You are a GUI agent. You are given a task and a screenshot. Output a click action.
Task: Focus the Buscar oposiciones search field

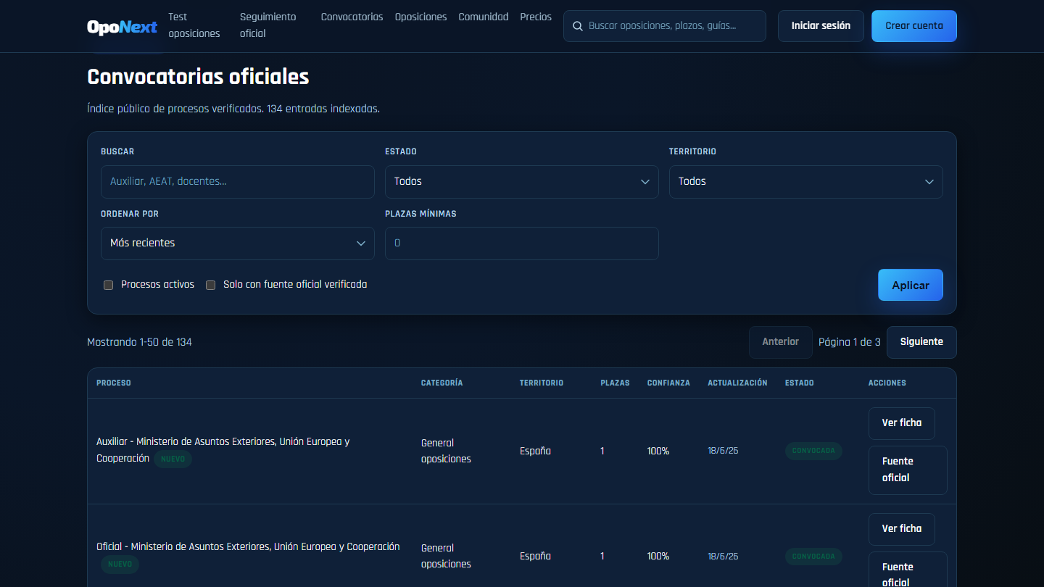(x=665, y=26)
